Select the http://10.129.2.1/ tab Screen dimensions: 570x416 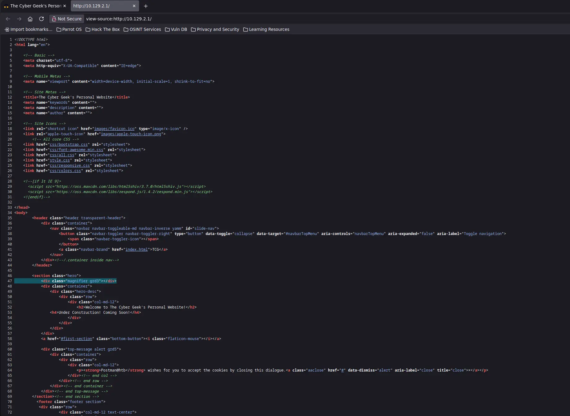point(99,6)
